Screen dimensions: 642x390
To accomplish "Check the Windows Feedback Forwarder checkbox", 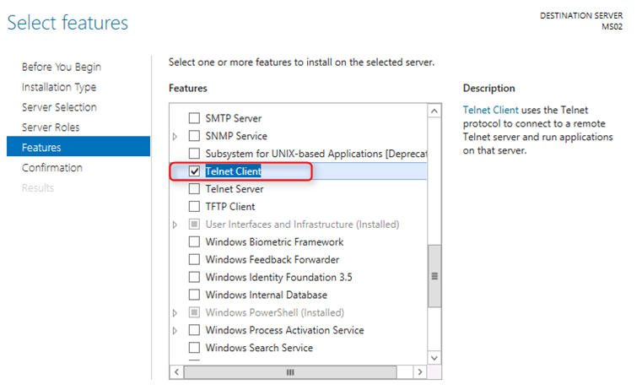I will pos(194,259).
